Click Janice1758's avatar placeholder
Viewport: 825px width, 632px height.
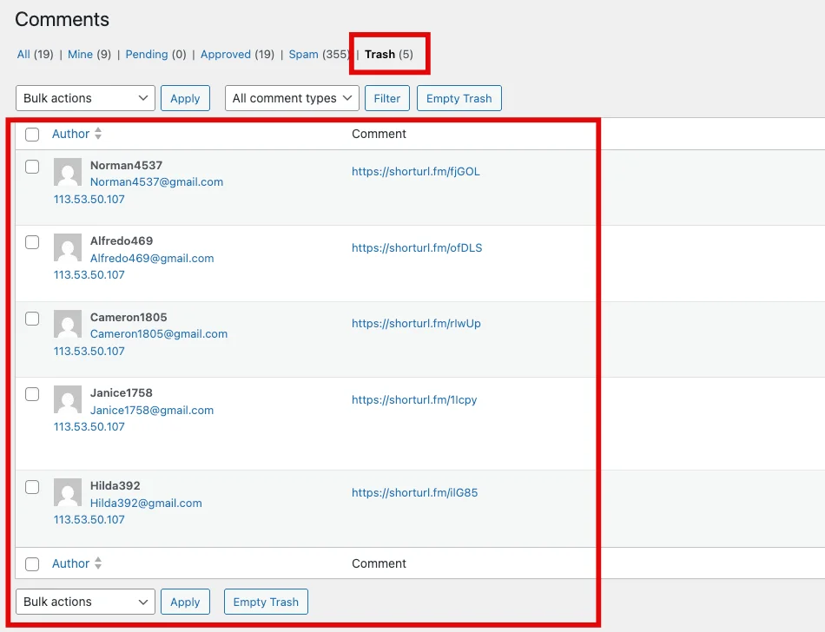[x=68, y=399]
